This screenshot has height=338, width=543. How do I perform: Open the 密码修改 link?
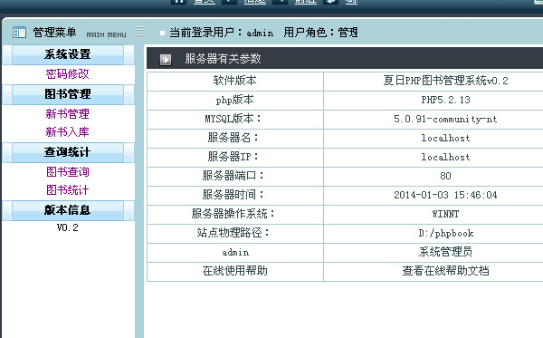[x=68, y=73]
